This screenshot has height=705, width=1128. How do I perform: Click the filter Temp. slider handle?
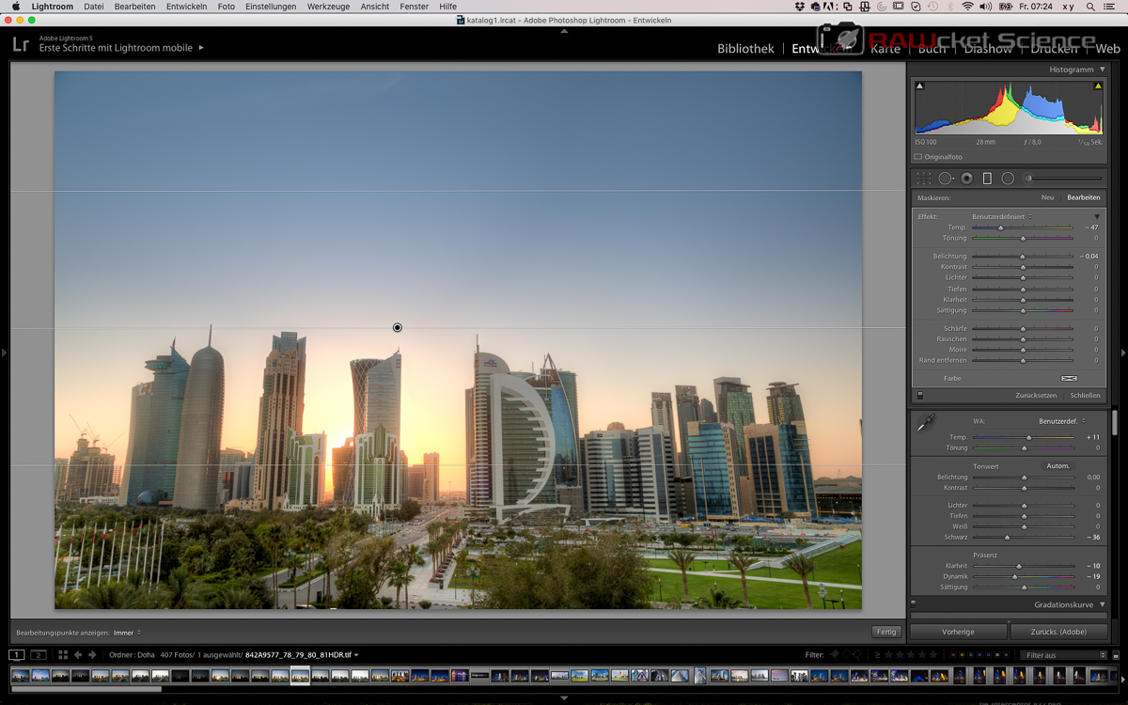(1000, 227)
